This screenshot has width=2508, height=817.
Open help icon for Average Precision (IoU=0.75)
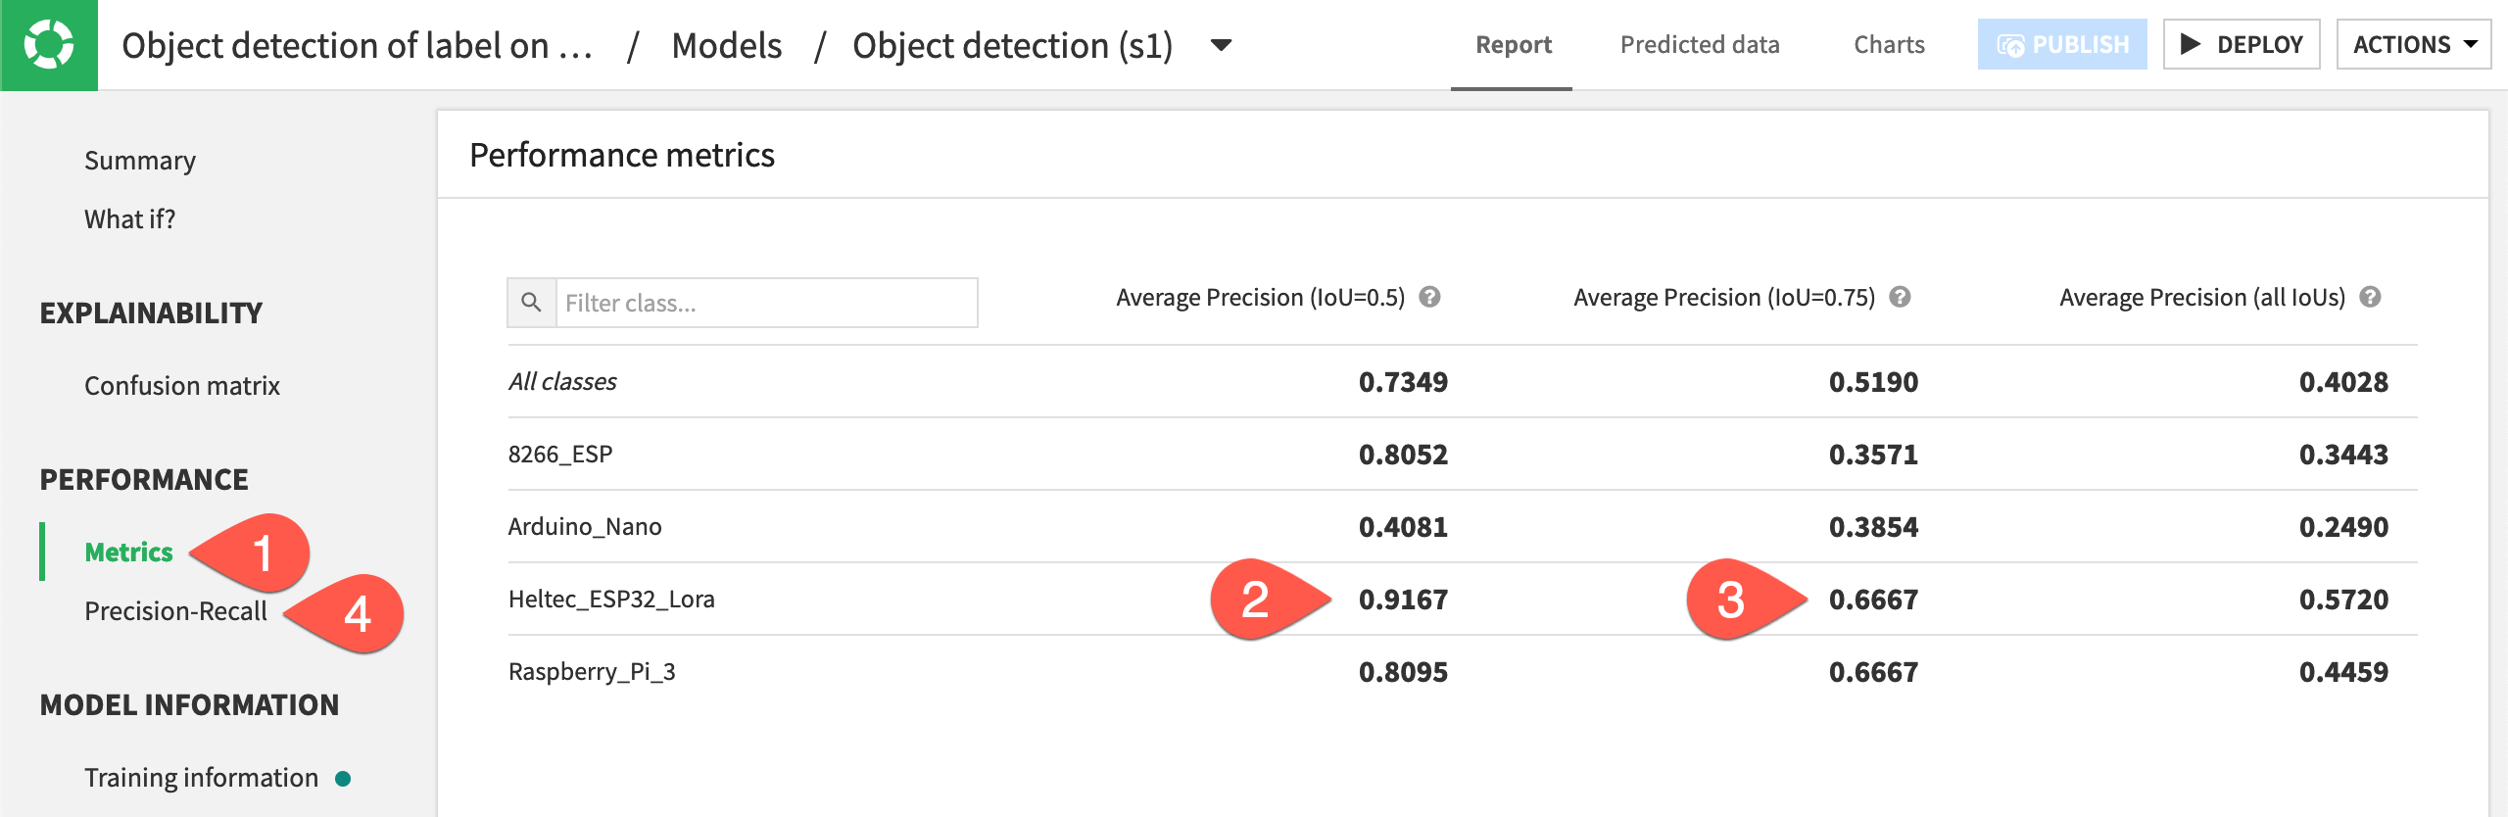tap(1900, 297)
